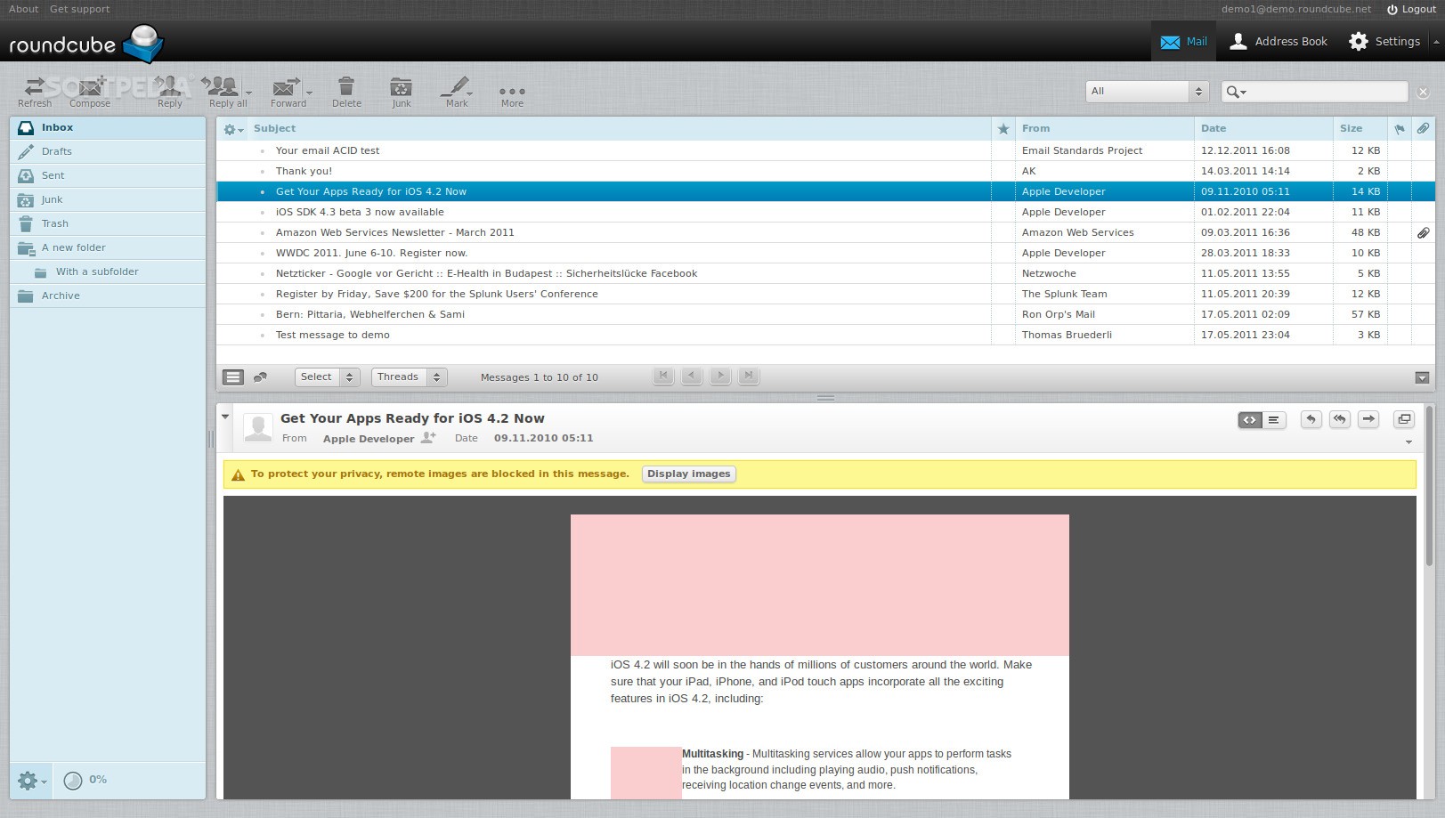Viewport: 1445px width, 818px height.
Task: Open the Select dropdown
Action: [327, 377]
